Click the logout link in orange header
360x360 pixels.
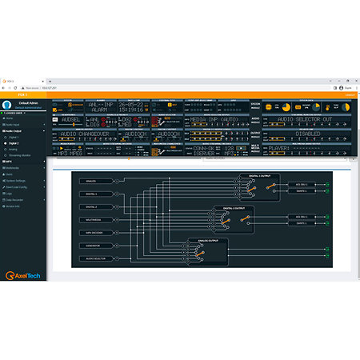pos(350,95)
